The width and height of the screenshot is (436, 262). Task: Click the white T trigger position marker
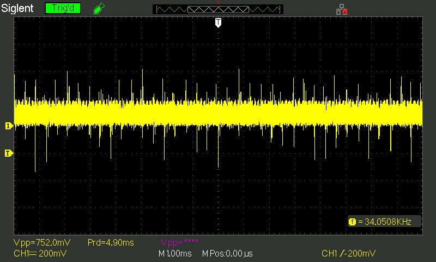[219, 22]
